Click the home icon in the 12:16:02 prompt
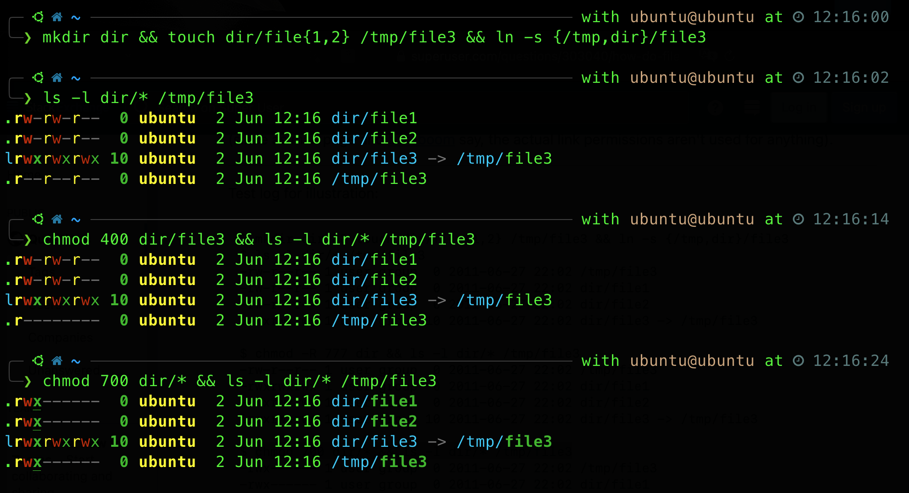 pyautogui.click(x=57, y=78)
